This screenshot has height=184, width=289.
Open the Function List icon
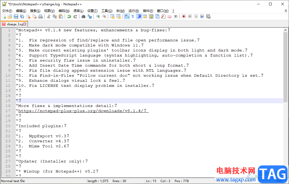(163, 16)
